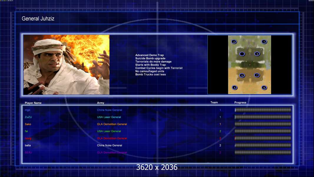This screenshot has height=177, width=314.
Task: Click the "Suicide Bomb upgrade" ability line
Action: tap(150, 58)
